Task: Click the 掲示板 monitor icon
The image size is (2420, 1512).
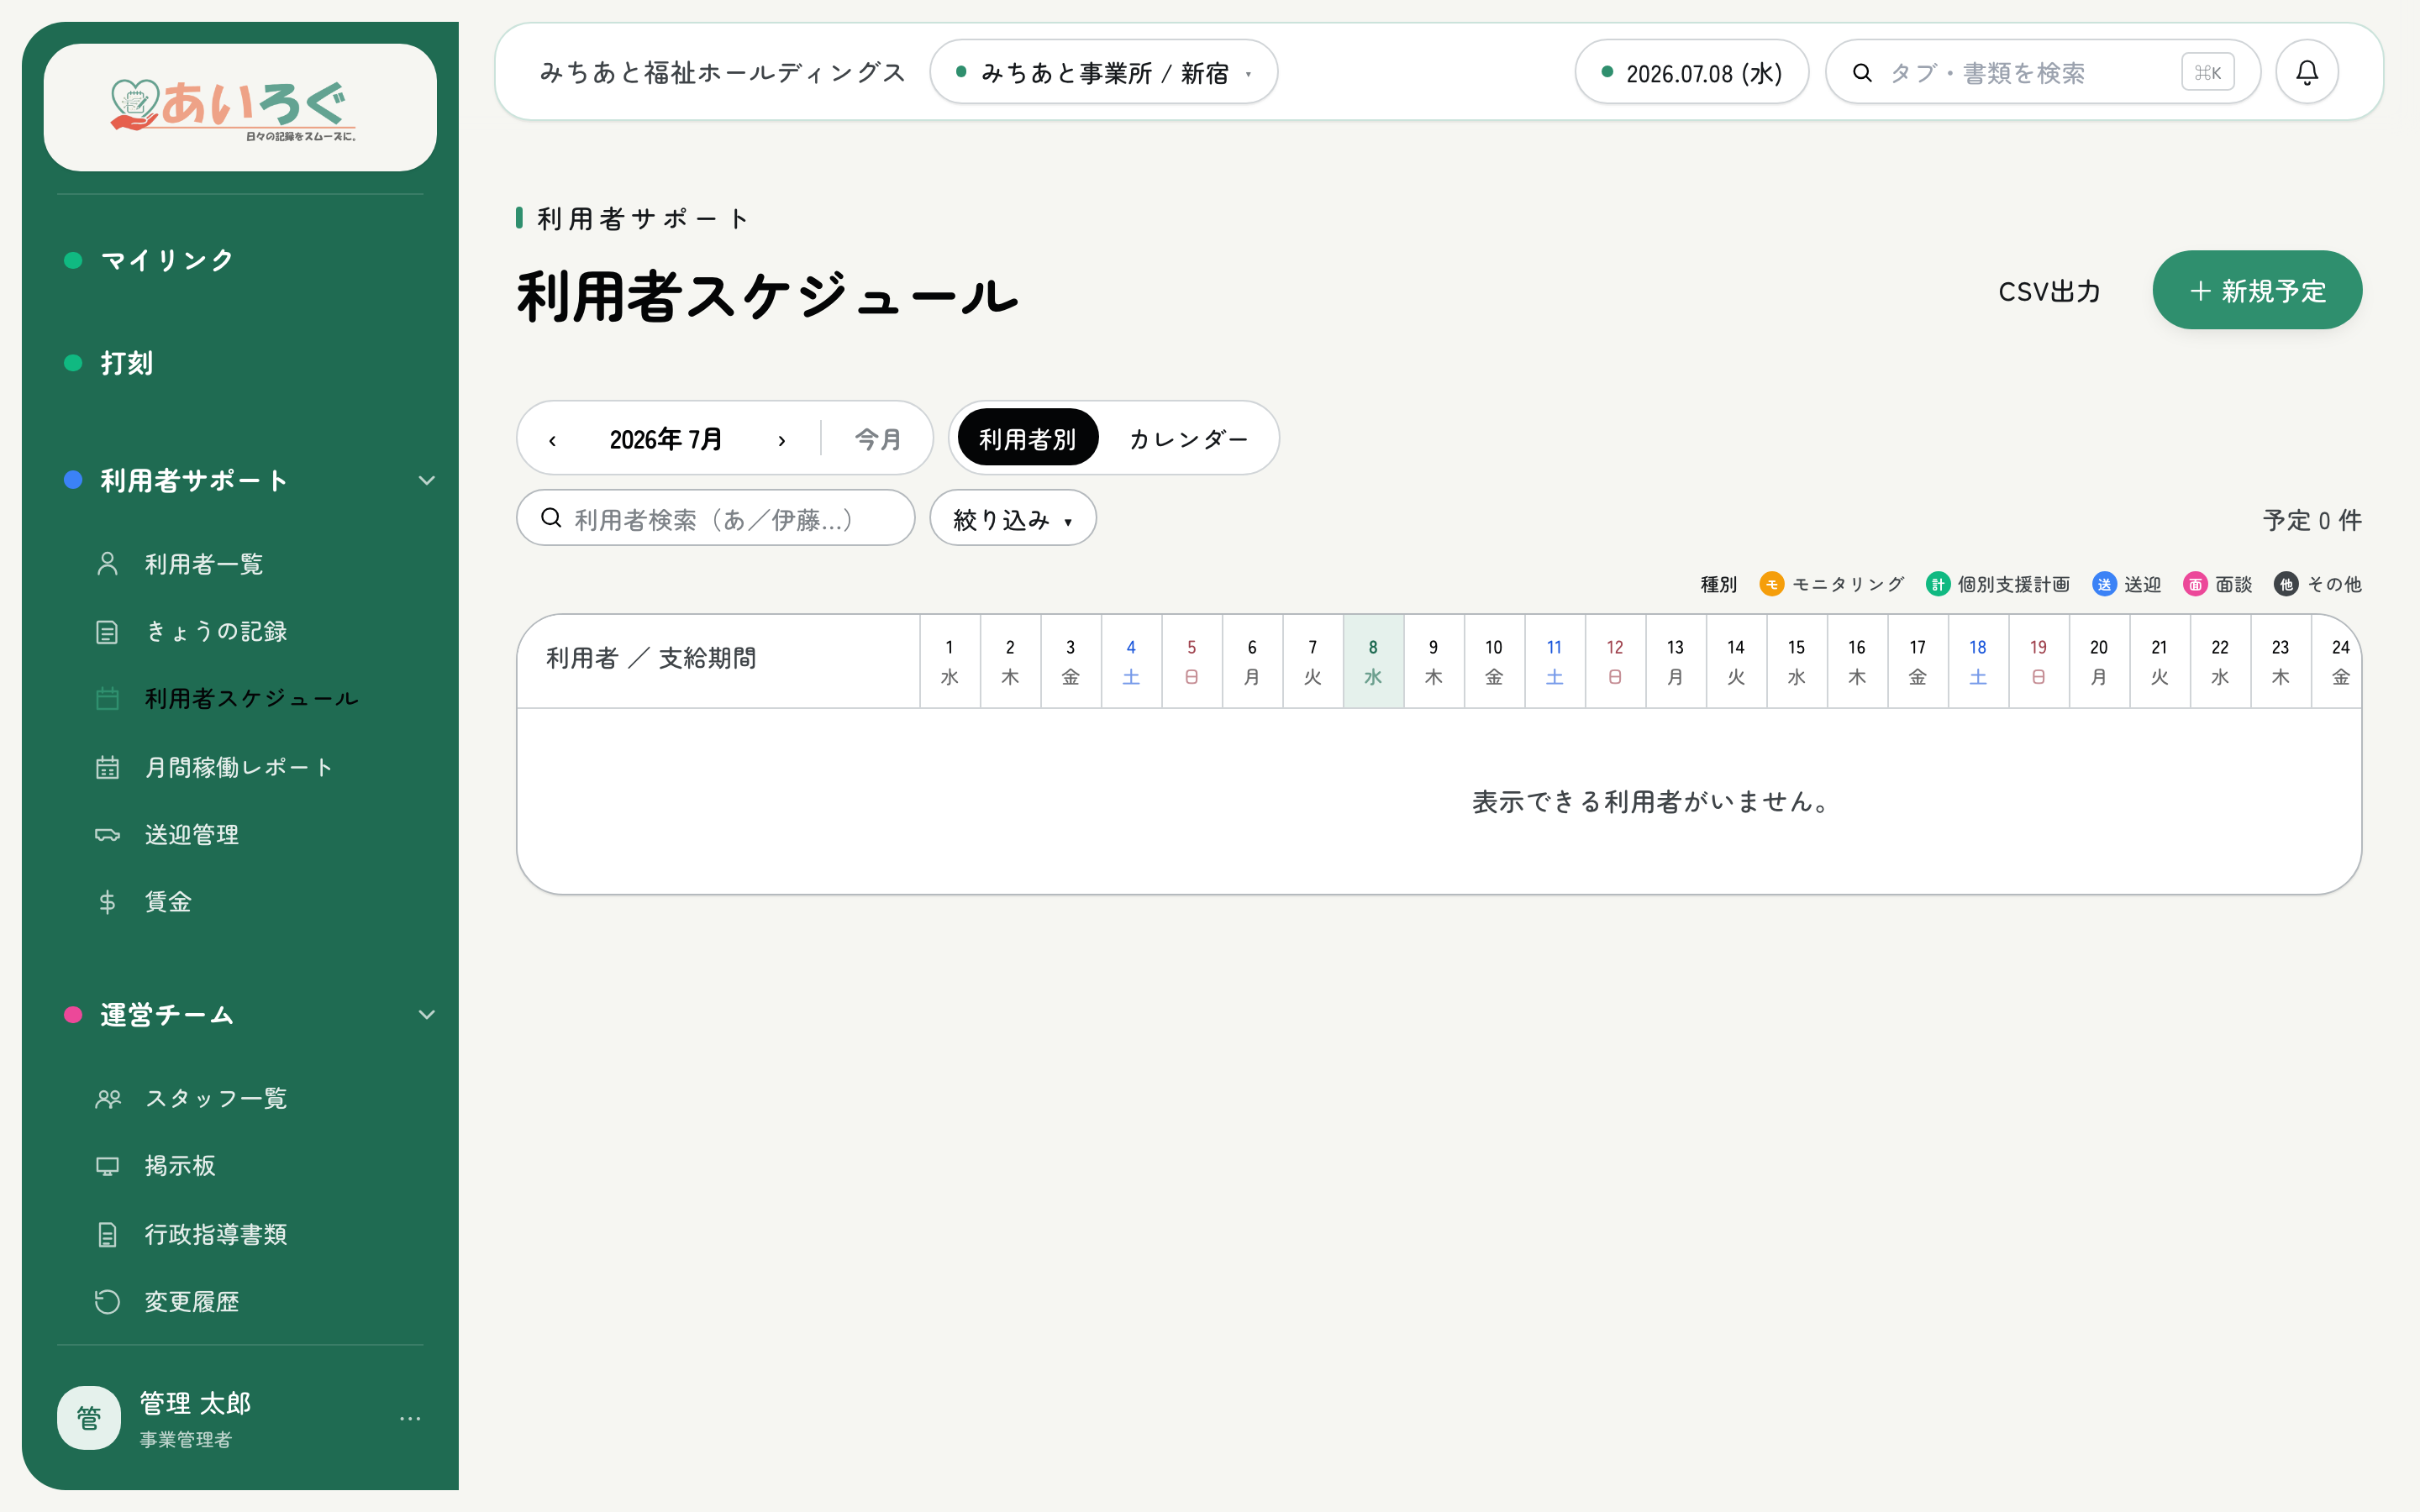Action: [107, 1166]
